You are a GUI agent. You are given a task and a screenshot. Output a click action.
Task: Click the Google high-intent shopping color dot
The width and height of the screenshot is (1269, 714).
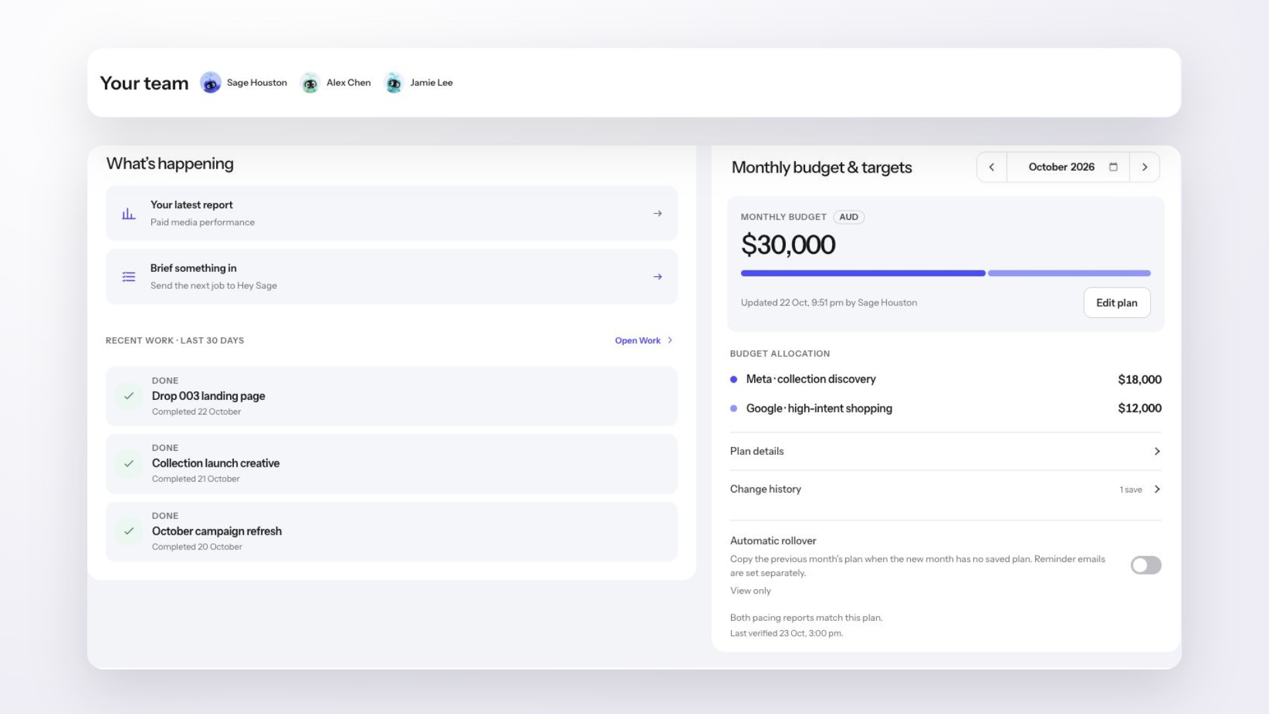click(x=734, y=409)
